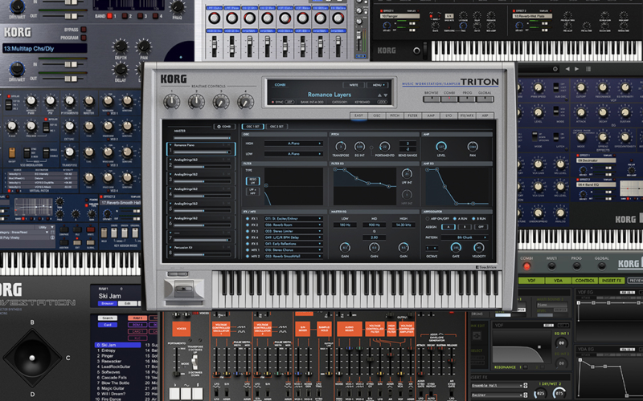Click the Voltage Controlled Oscillator 2 block

click(x=263, y=329)
